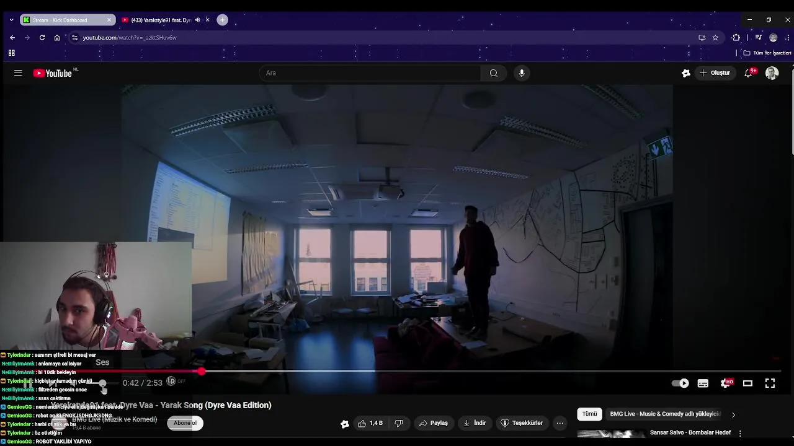Open the browser profile icon
Image resolution: width=794 pixels, height=446 pixels.
pyautogui.click(x=773, y=38)
